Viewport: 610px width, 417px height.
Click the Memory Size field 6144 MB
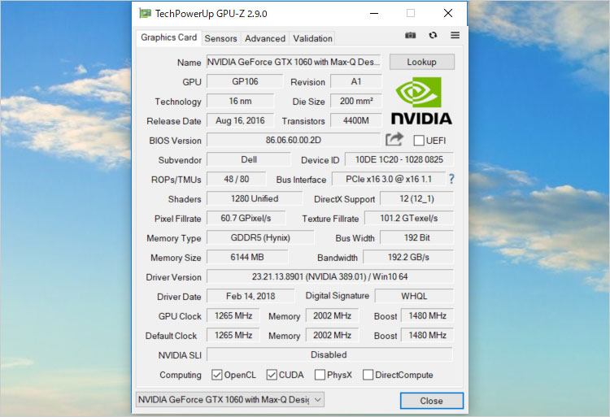(x=247, y=257)
